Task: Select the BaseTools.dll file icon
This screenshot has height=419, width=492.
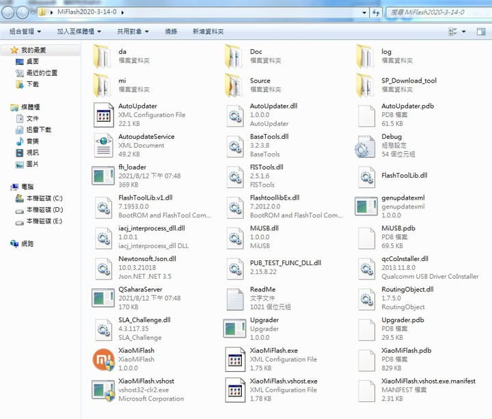Action: (234, 146)
